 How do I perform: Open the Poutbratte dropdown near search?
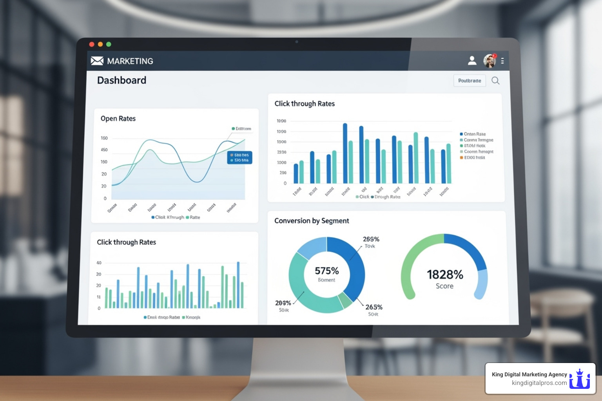470,80
